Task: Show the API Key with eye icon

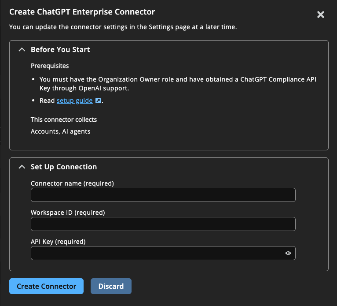Action: pos(288,253)
